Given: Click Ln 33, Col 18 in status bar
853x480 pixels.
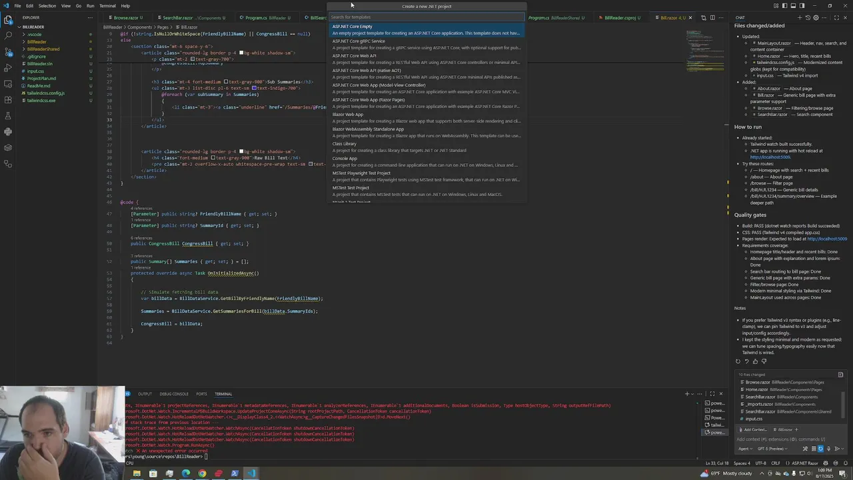Looking at the screenshot, I should pyautogui.click(x=717, y=463).
